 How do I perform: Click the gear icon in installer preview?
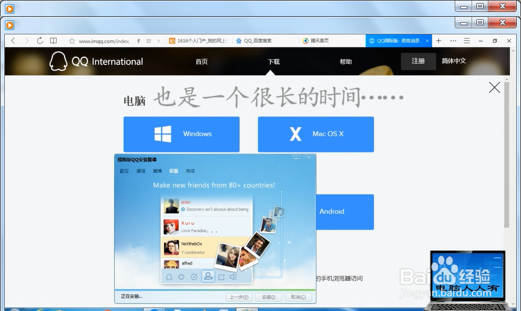181,277
